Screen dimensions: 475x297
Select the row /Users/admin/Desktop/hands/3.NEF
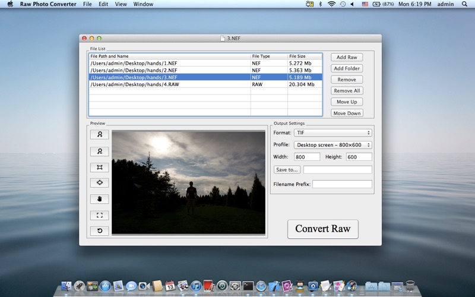coord(205,77)
